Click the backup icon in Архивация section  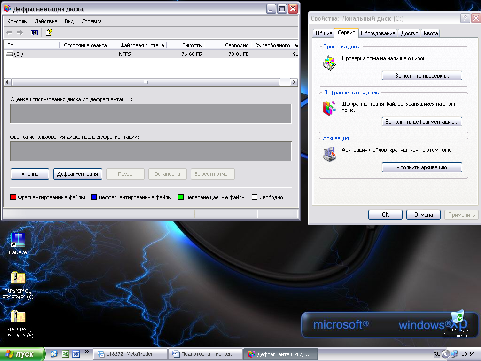click(329, 154)
